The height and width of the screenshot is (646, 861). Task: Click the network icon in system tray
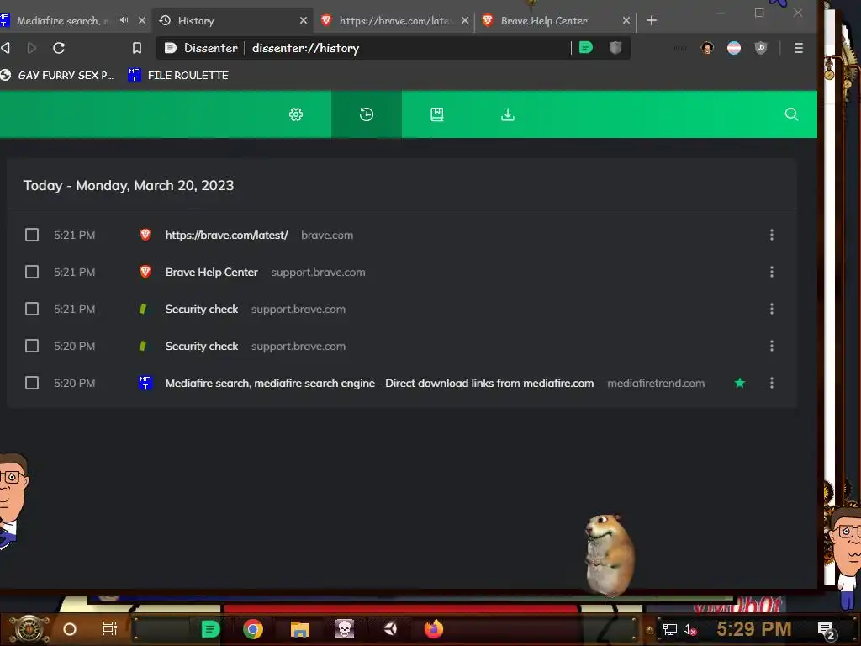pos(669,629)
